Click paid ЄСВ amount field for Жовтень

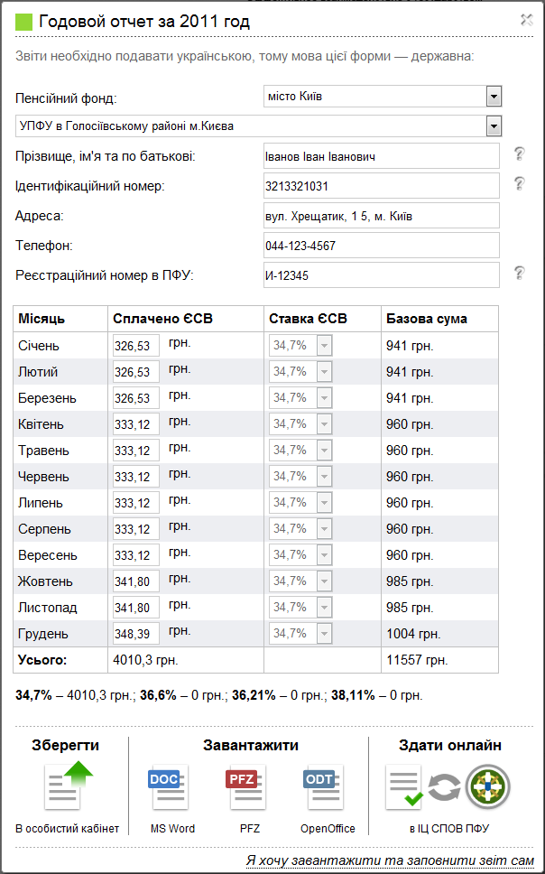coord(135,581)
